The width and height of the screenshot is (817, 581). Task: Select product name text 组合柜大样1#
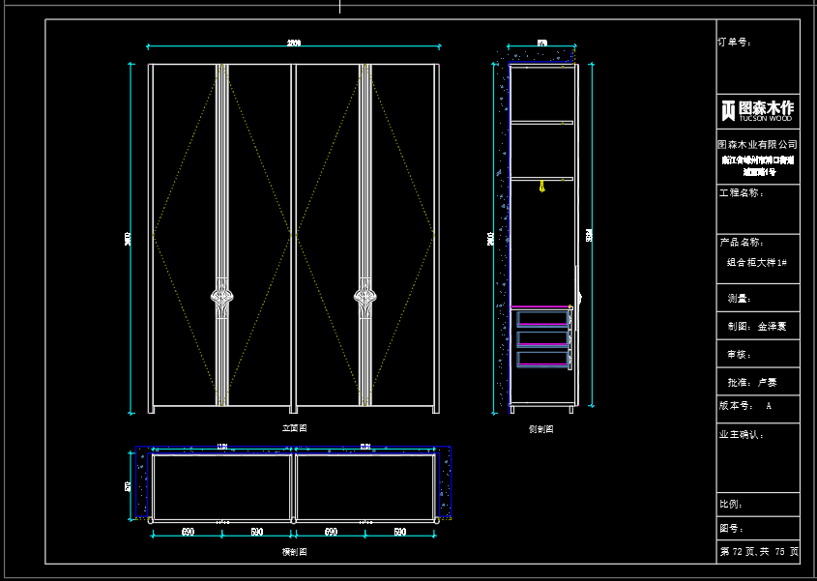coord(757,262)
